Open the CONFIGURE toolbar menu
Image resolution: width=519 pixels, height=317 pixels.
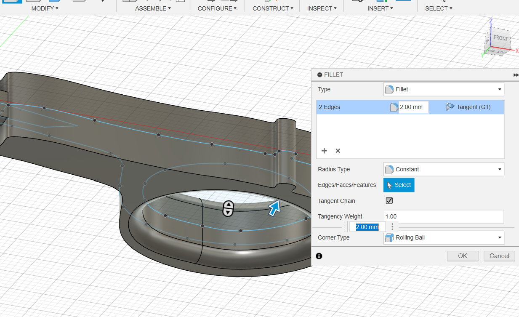[x=217, y=8]
